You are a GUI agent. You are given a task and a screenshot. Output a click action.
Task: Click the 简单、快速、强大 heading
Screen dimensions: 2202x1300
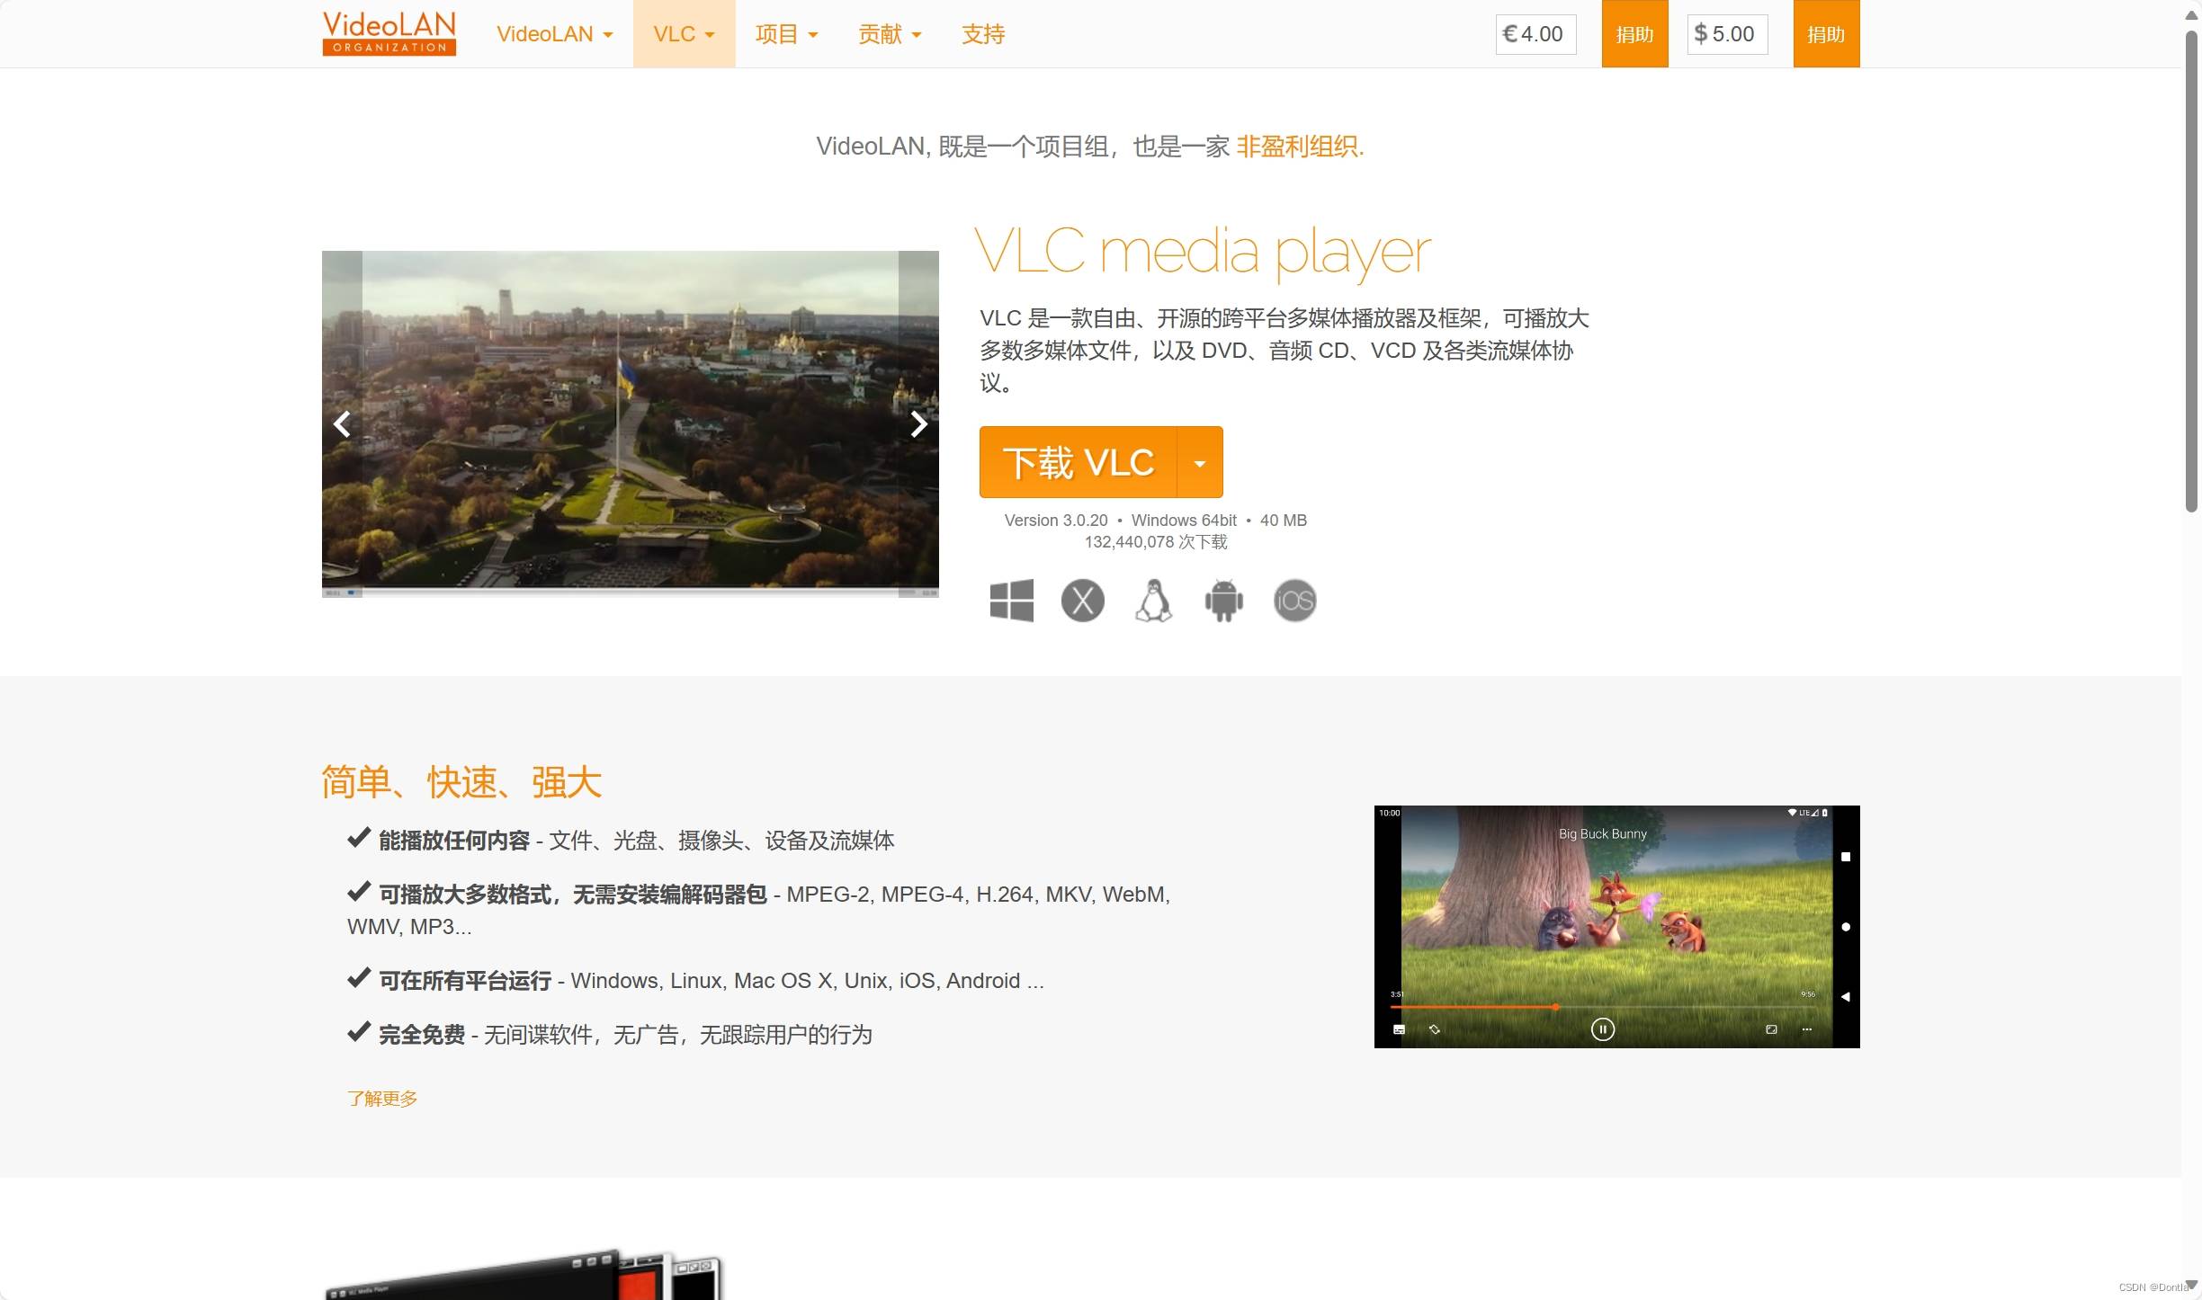click(461, 782)
